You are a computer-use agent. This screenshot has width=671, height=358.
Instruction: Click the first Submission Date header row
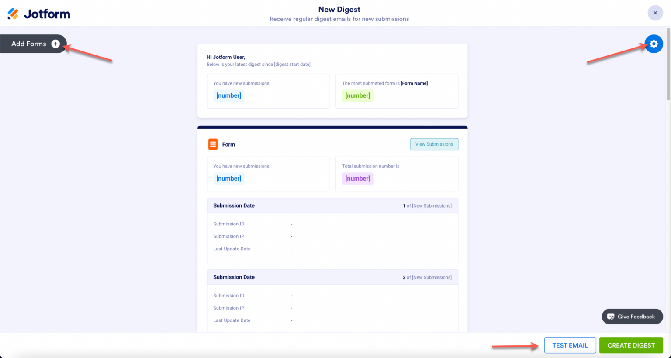coord(234,205)
